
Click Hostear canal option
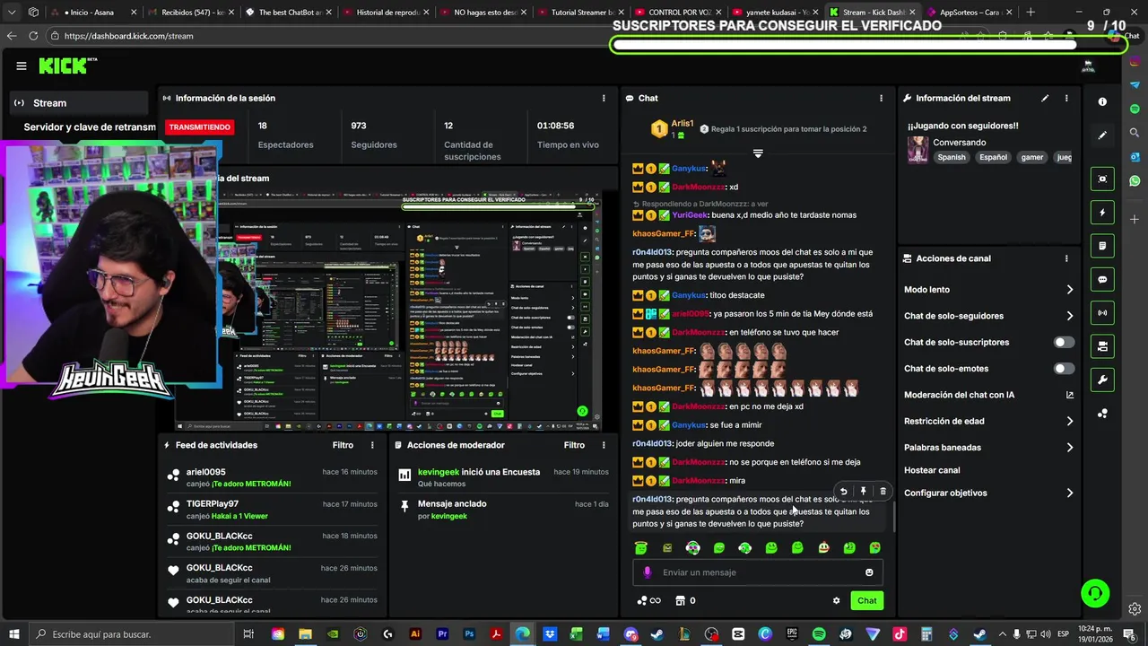tap(932, 470)
